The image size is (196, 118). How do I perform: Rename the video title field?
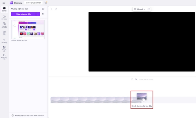33,3
